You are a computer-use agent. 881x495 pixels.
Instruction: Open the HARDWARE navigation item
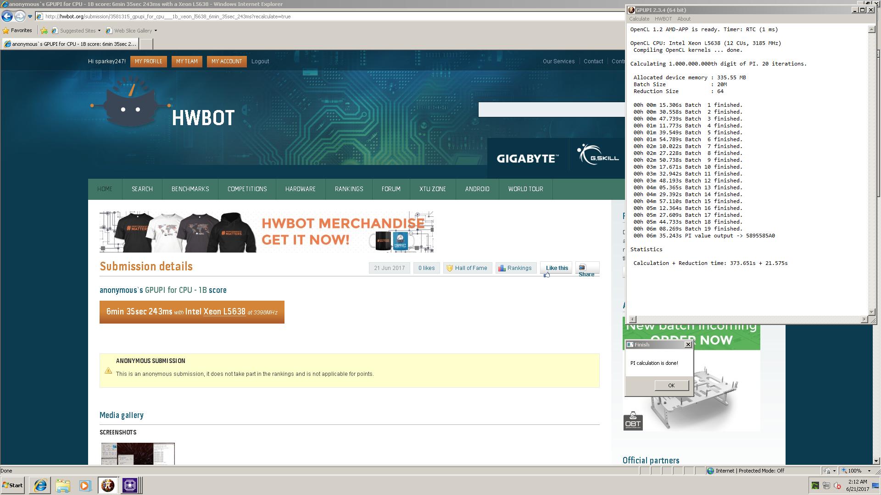pos(301,189)
